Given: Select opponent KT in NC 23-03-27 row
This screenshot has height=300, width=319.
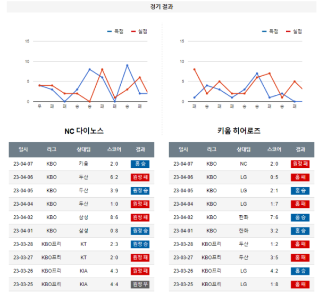Looking at the screenshot, I should (83, 257).
